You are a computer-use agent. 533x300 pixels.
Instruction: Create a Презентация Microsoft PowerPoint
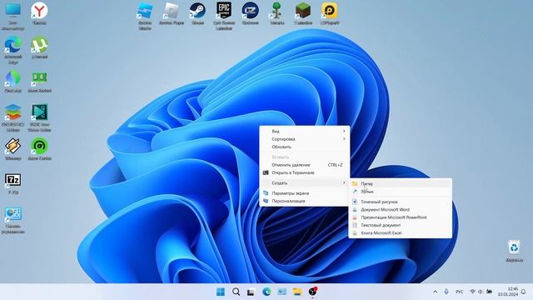pyautogui.click(x=401, y=217)
